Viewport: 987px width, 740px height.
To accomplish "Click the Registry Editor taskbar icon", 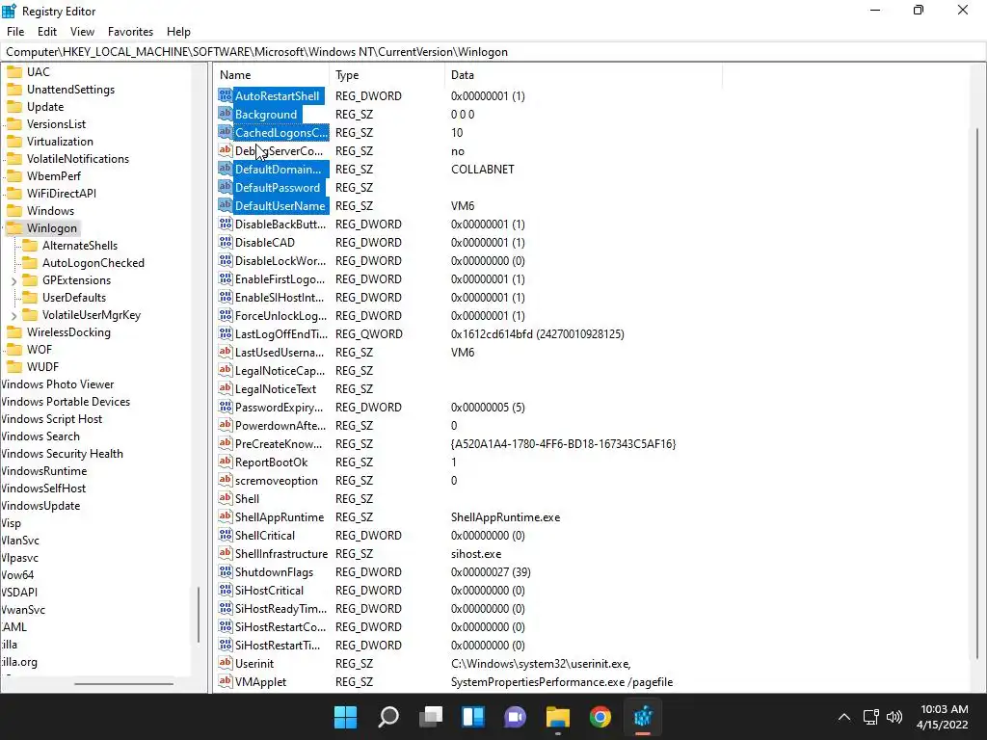I will coord(643,717).
